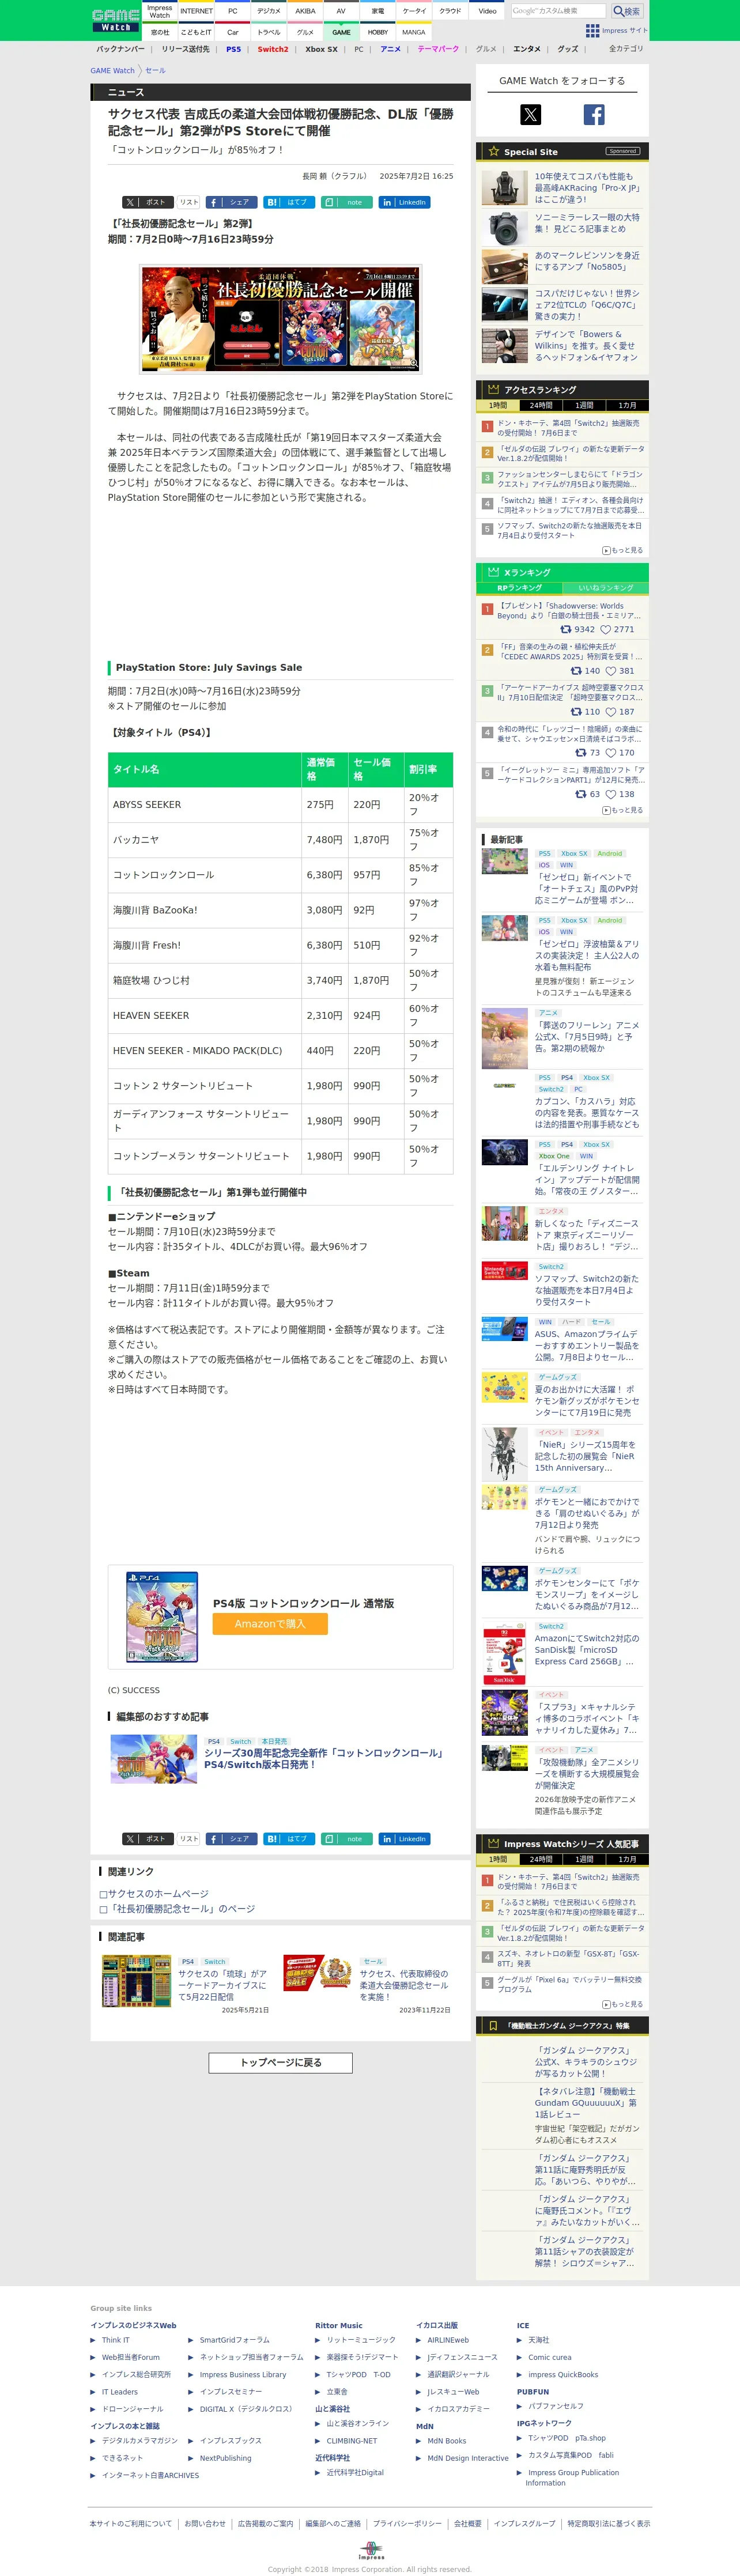This screenshot has height=2576, width=740.
Task: Select Switch2 in category navigation bar
Action: click(273, 49)
